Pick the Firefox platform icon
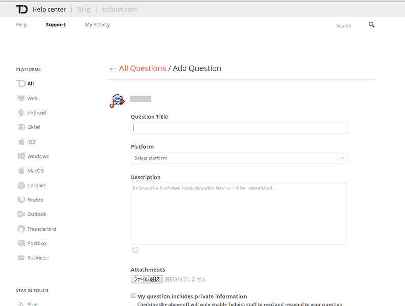Image resolution: width=405 pixels, height=306 pixels. point(21,200)
